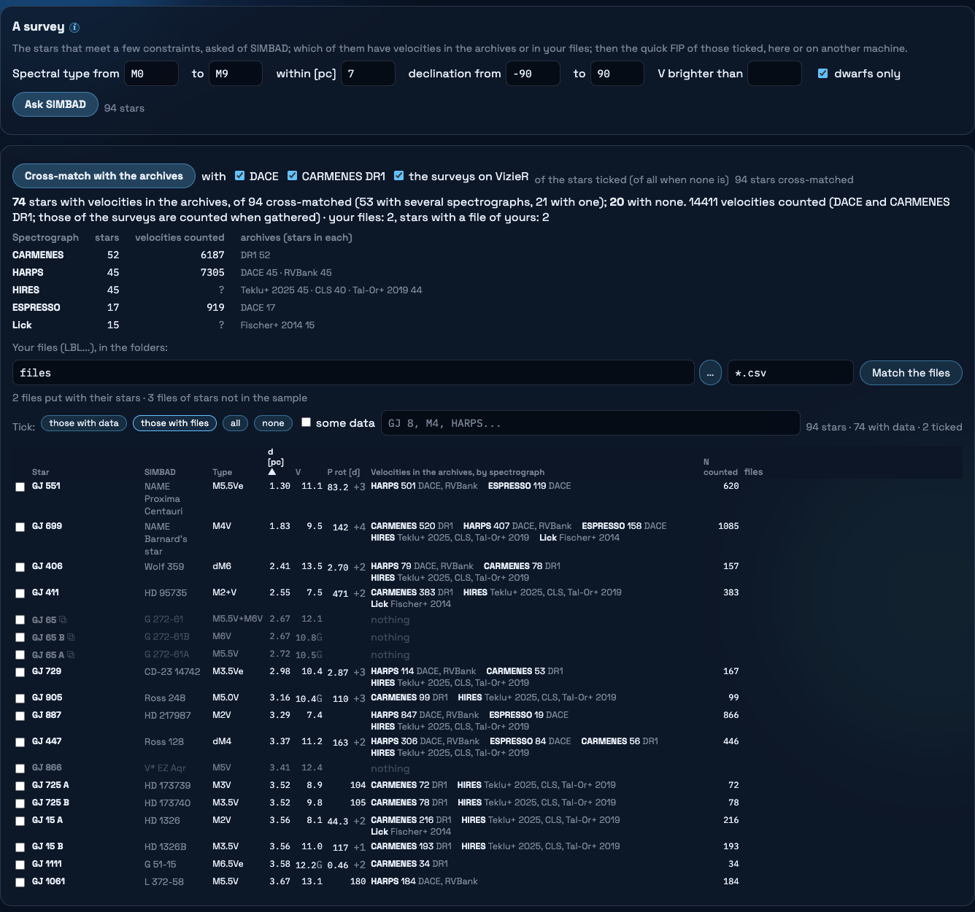Tick 'those with data' pill
Image resolution: width=975 pixels, height=912 pixels.
click(x=84, y=423)
